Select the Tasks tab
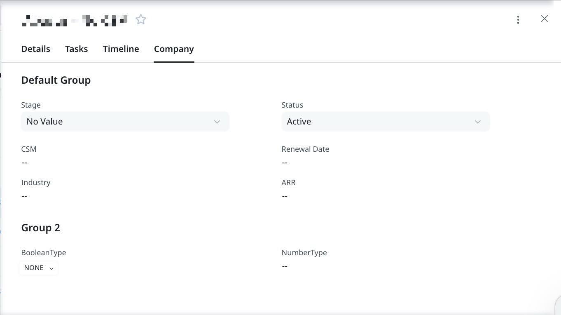 (76, 49)
